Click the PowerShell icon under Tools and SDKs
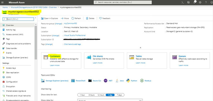This screenshot has width=213, height=101. coord(73,81)
